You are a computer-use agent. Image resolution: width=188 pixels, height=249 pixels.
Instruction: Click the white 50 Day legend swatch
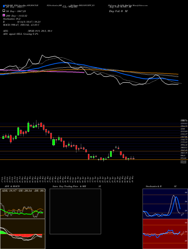tap(4, 11)
